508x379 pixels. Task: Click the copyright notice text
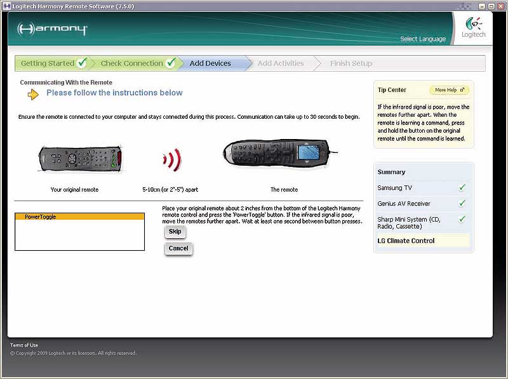point(73,353)
